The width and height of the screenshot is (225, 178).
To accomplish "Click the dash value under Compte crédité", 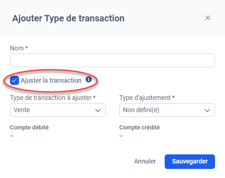I will pos(121,136).
